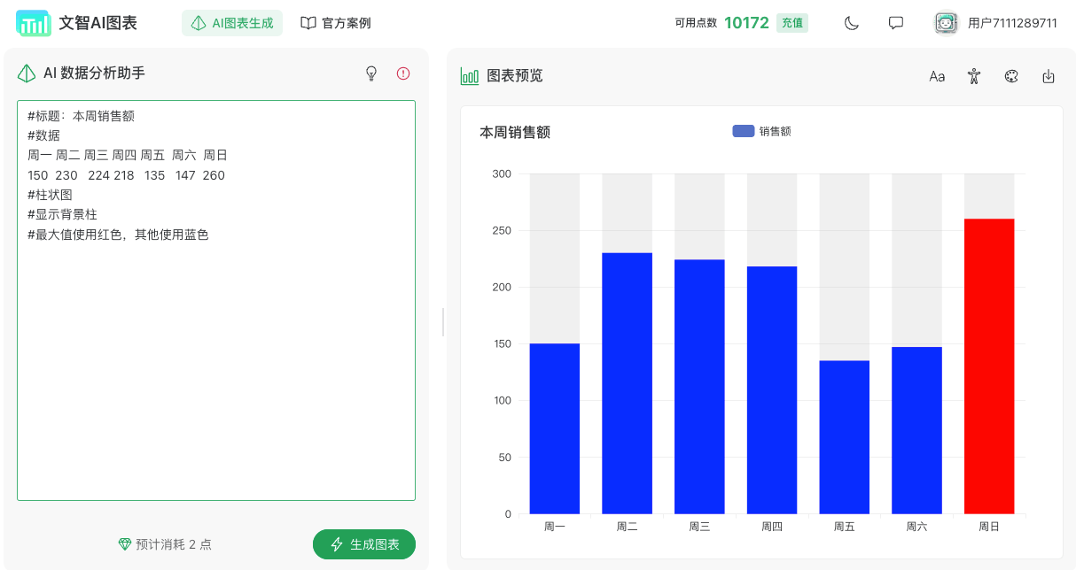Click the blue 周四 bar

pyautogui.click(x=772, y=389)
